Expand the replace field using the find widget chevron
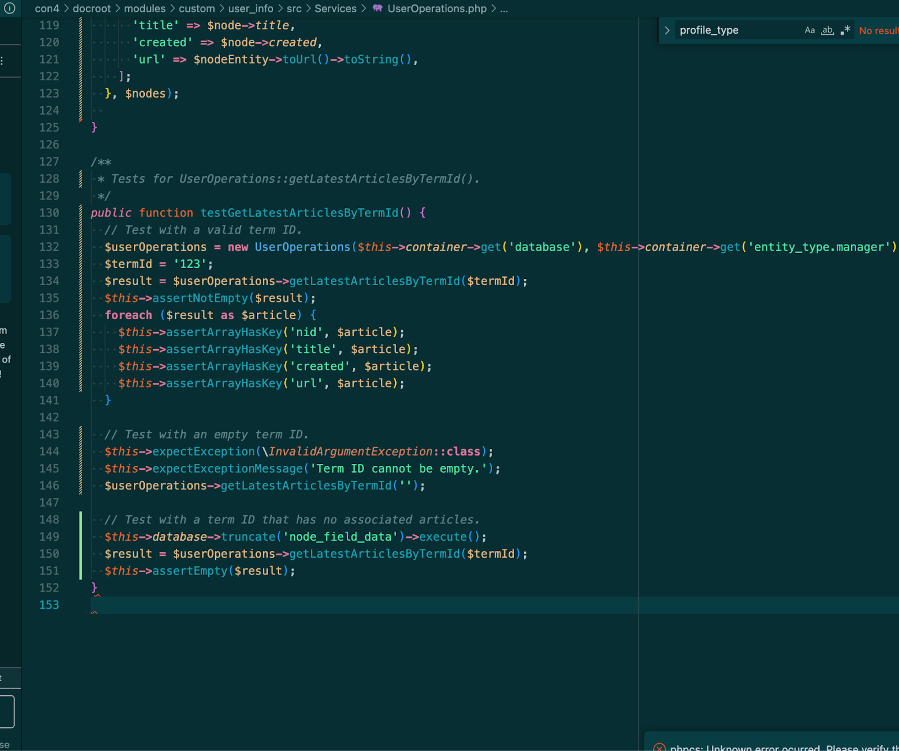899x751 pixels. 667,30
